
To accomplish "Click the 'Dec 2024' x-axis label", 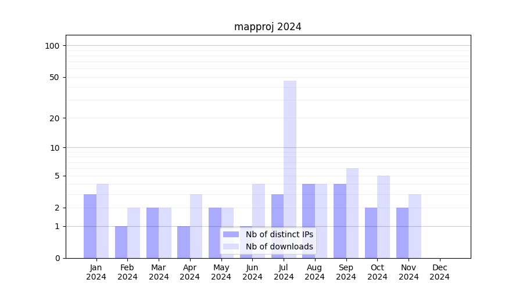I will click(x=439, y=272).
